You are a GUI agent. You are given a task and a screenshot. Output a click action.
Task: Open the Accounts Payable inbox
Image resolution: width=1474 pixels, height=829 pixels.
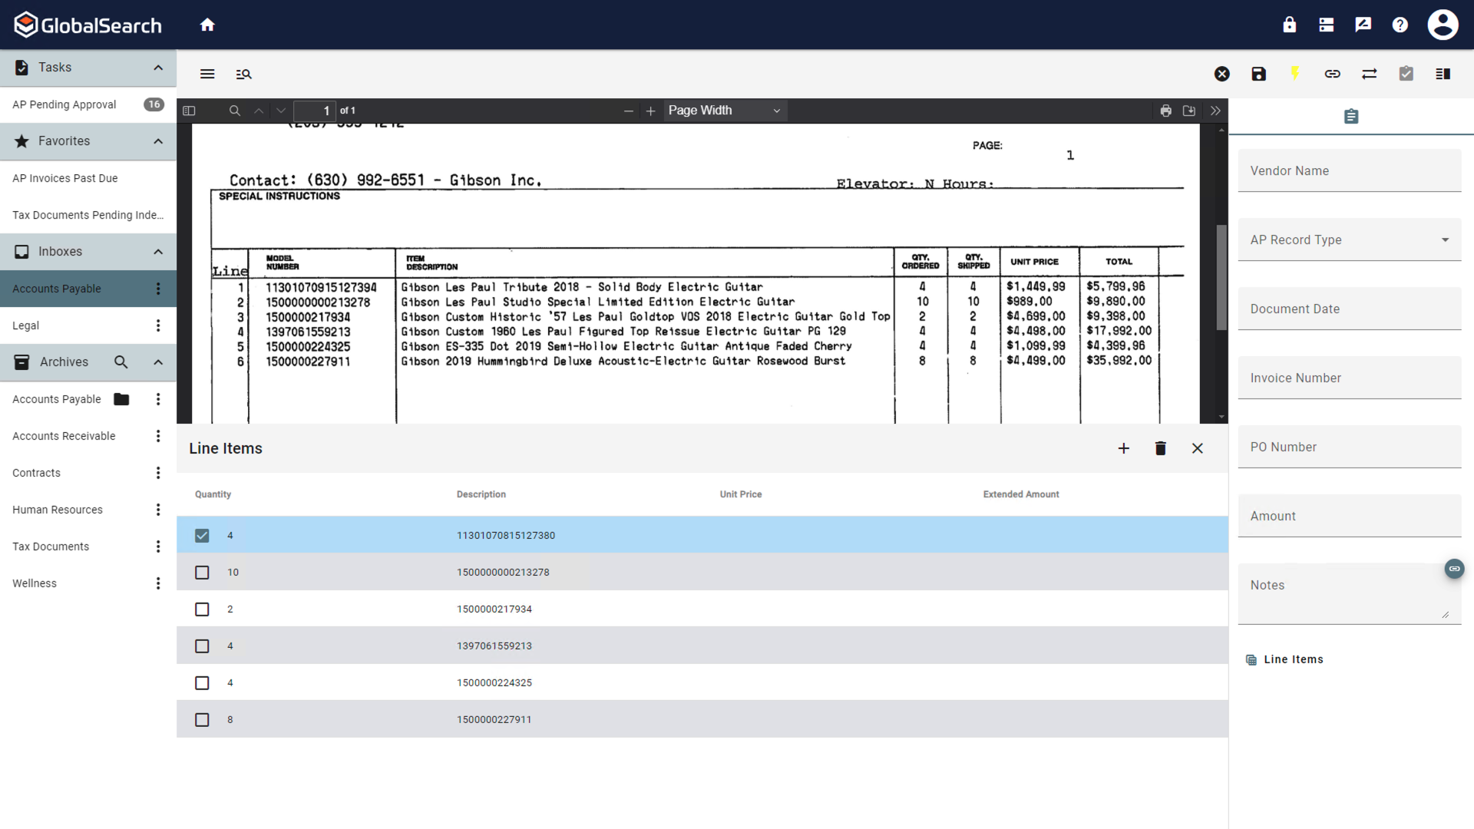coord(56,289)
